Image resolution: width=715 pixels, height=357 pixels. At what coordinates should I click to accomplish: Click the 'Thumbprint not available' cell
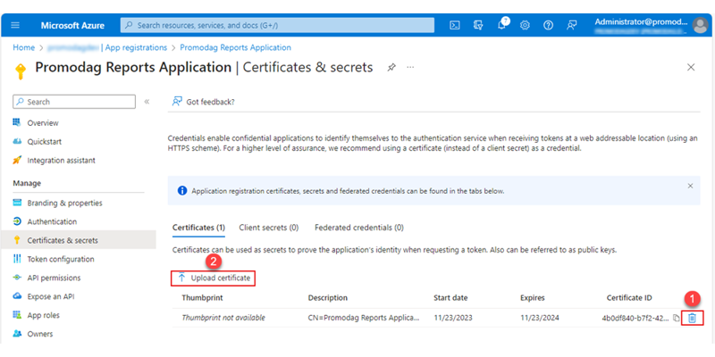click(x=223, y=318)
